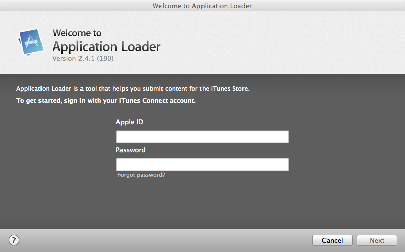405x252 pixels.
Task: Click the "Welcome to" heading text
Action: (77, 33)
